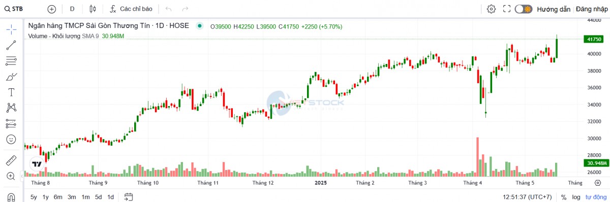The height and width of the screenshot is (202, 610).
Task: Open the Hướng dẫn guide link
Action: pos(554,9)
